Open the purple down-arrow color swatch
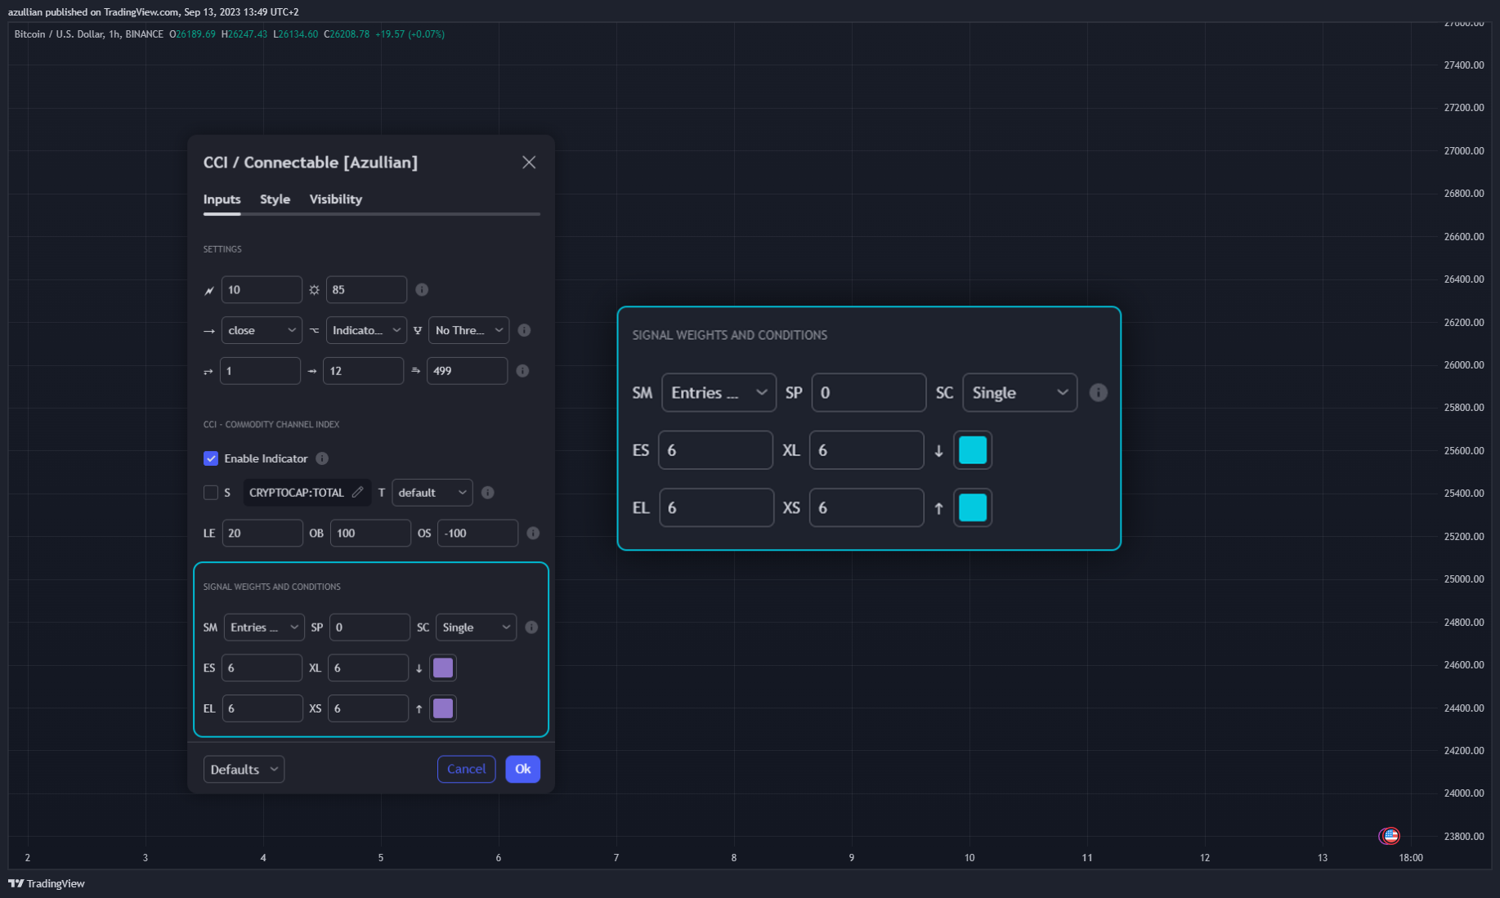 443,668
